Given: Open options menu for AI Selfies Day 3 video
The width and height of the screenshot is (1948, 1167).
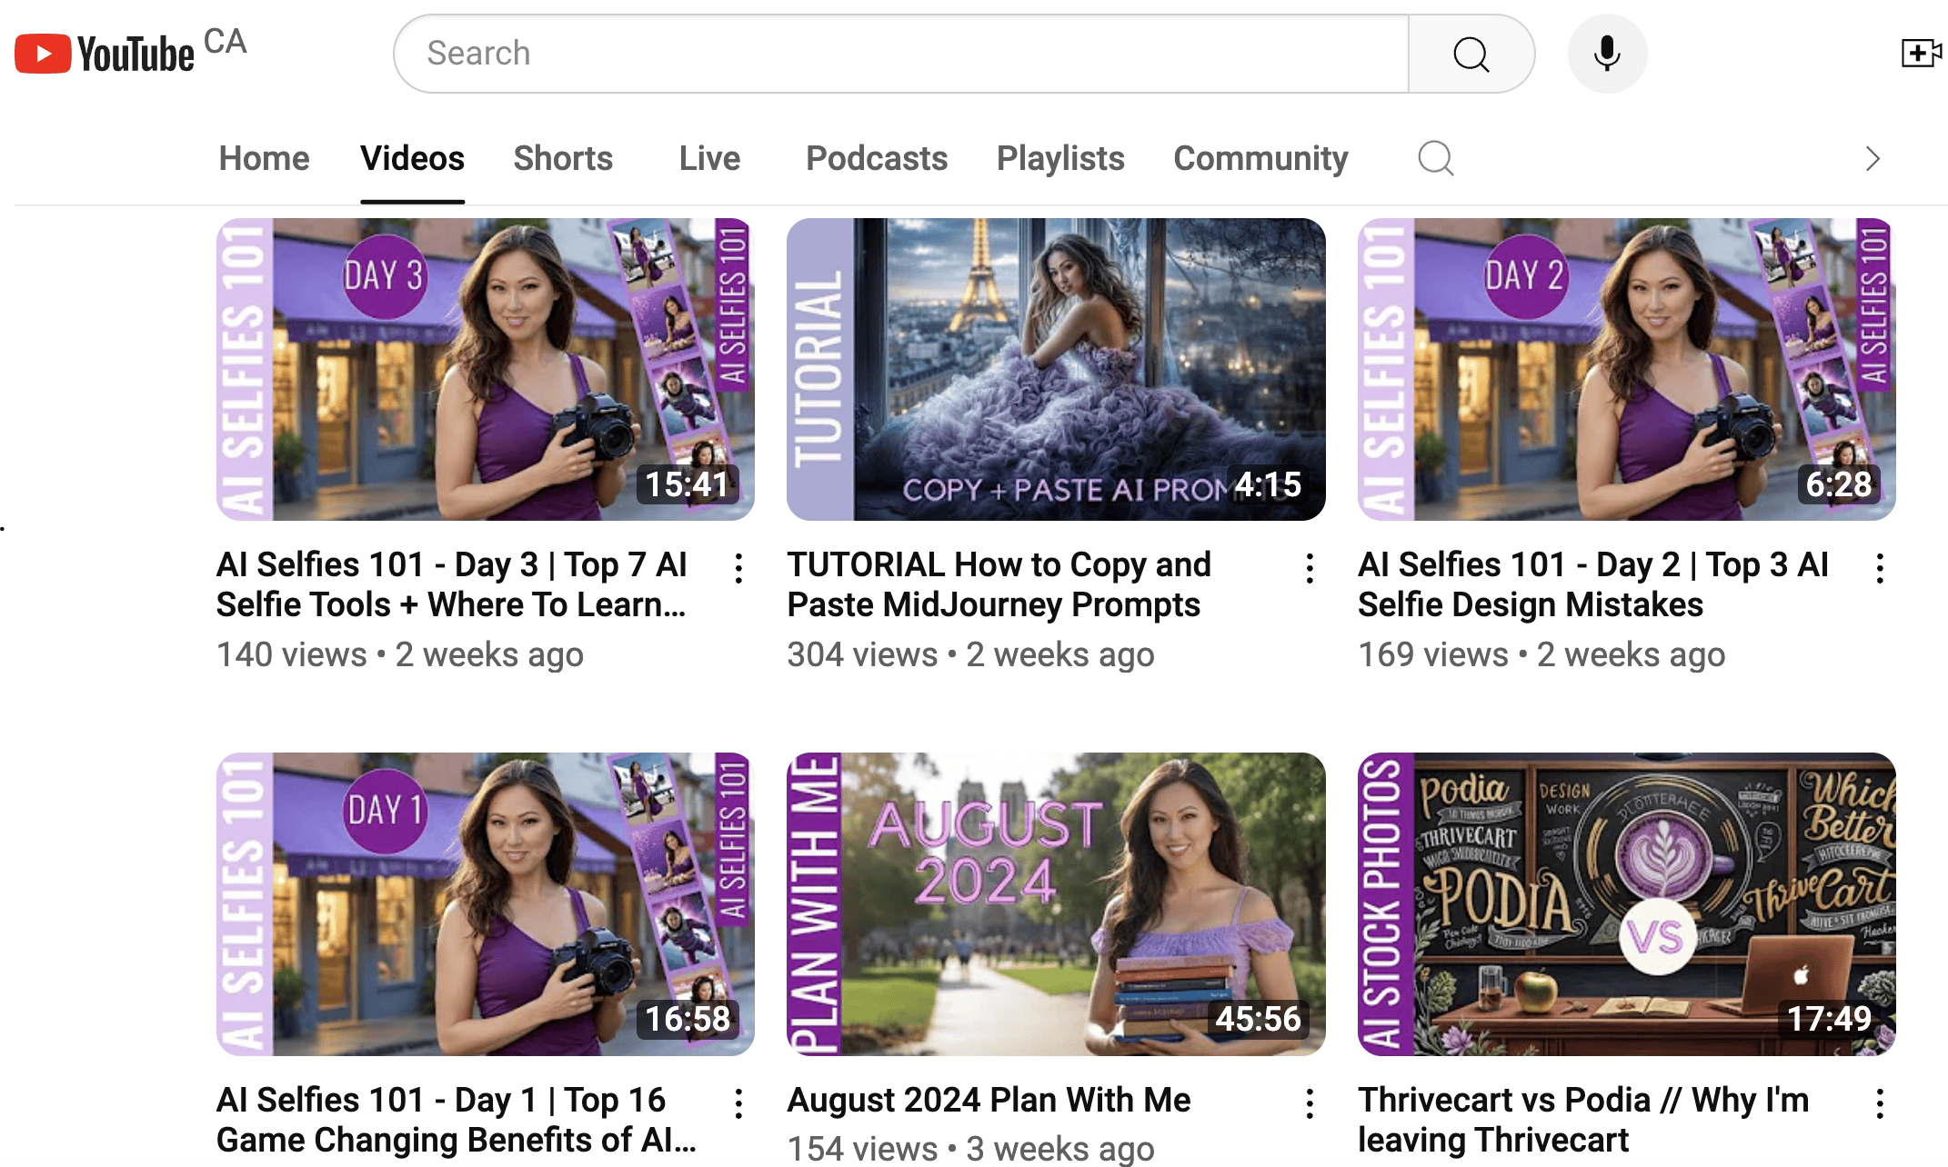Looking at the screenshot, I should click(x=738, y=568).
